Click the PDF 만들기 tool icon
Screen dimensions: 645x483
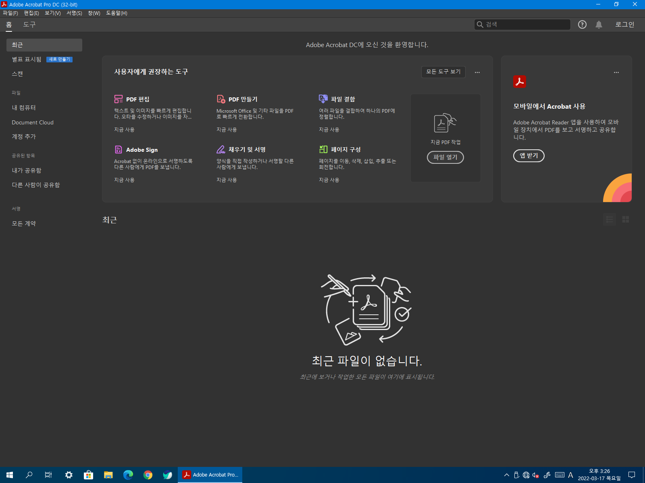(221, 99)
